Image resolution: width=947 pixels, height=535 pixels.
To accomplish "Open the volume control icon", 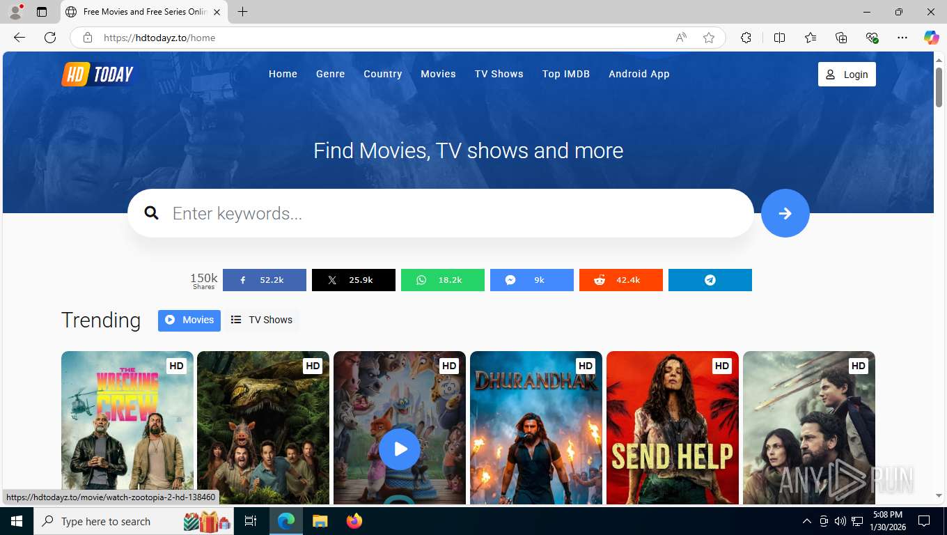I will click(x=840, y=521).
